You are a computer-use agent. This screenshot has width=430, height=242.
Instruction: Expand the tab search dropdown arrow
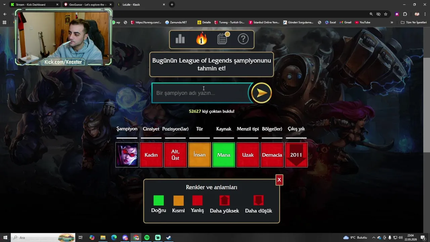(4, 5)
